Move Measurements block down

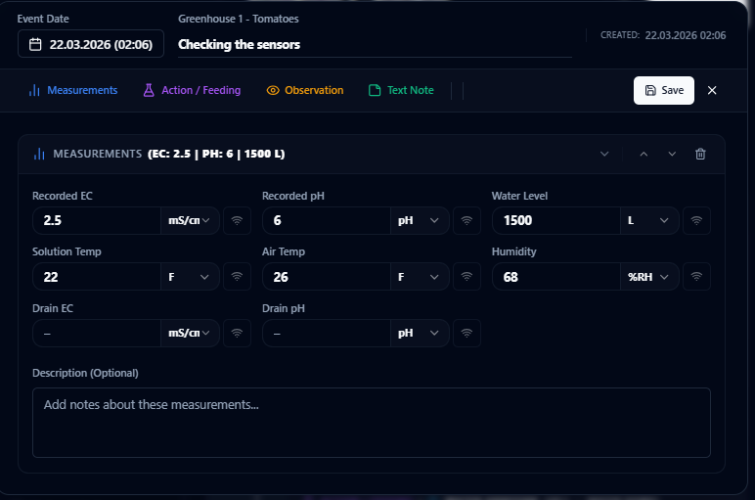(672, 154)
